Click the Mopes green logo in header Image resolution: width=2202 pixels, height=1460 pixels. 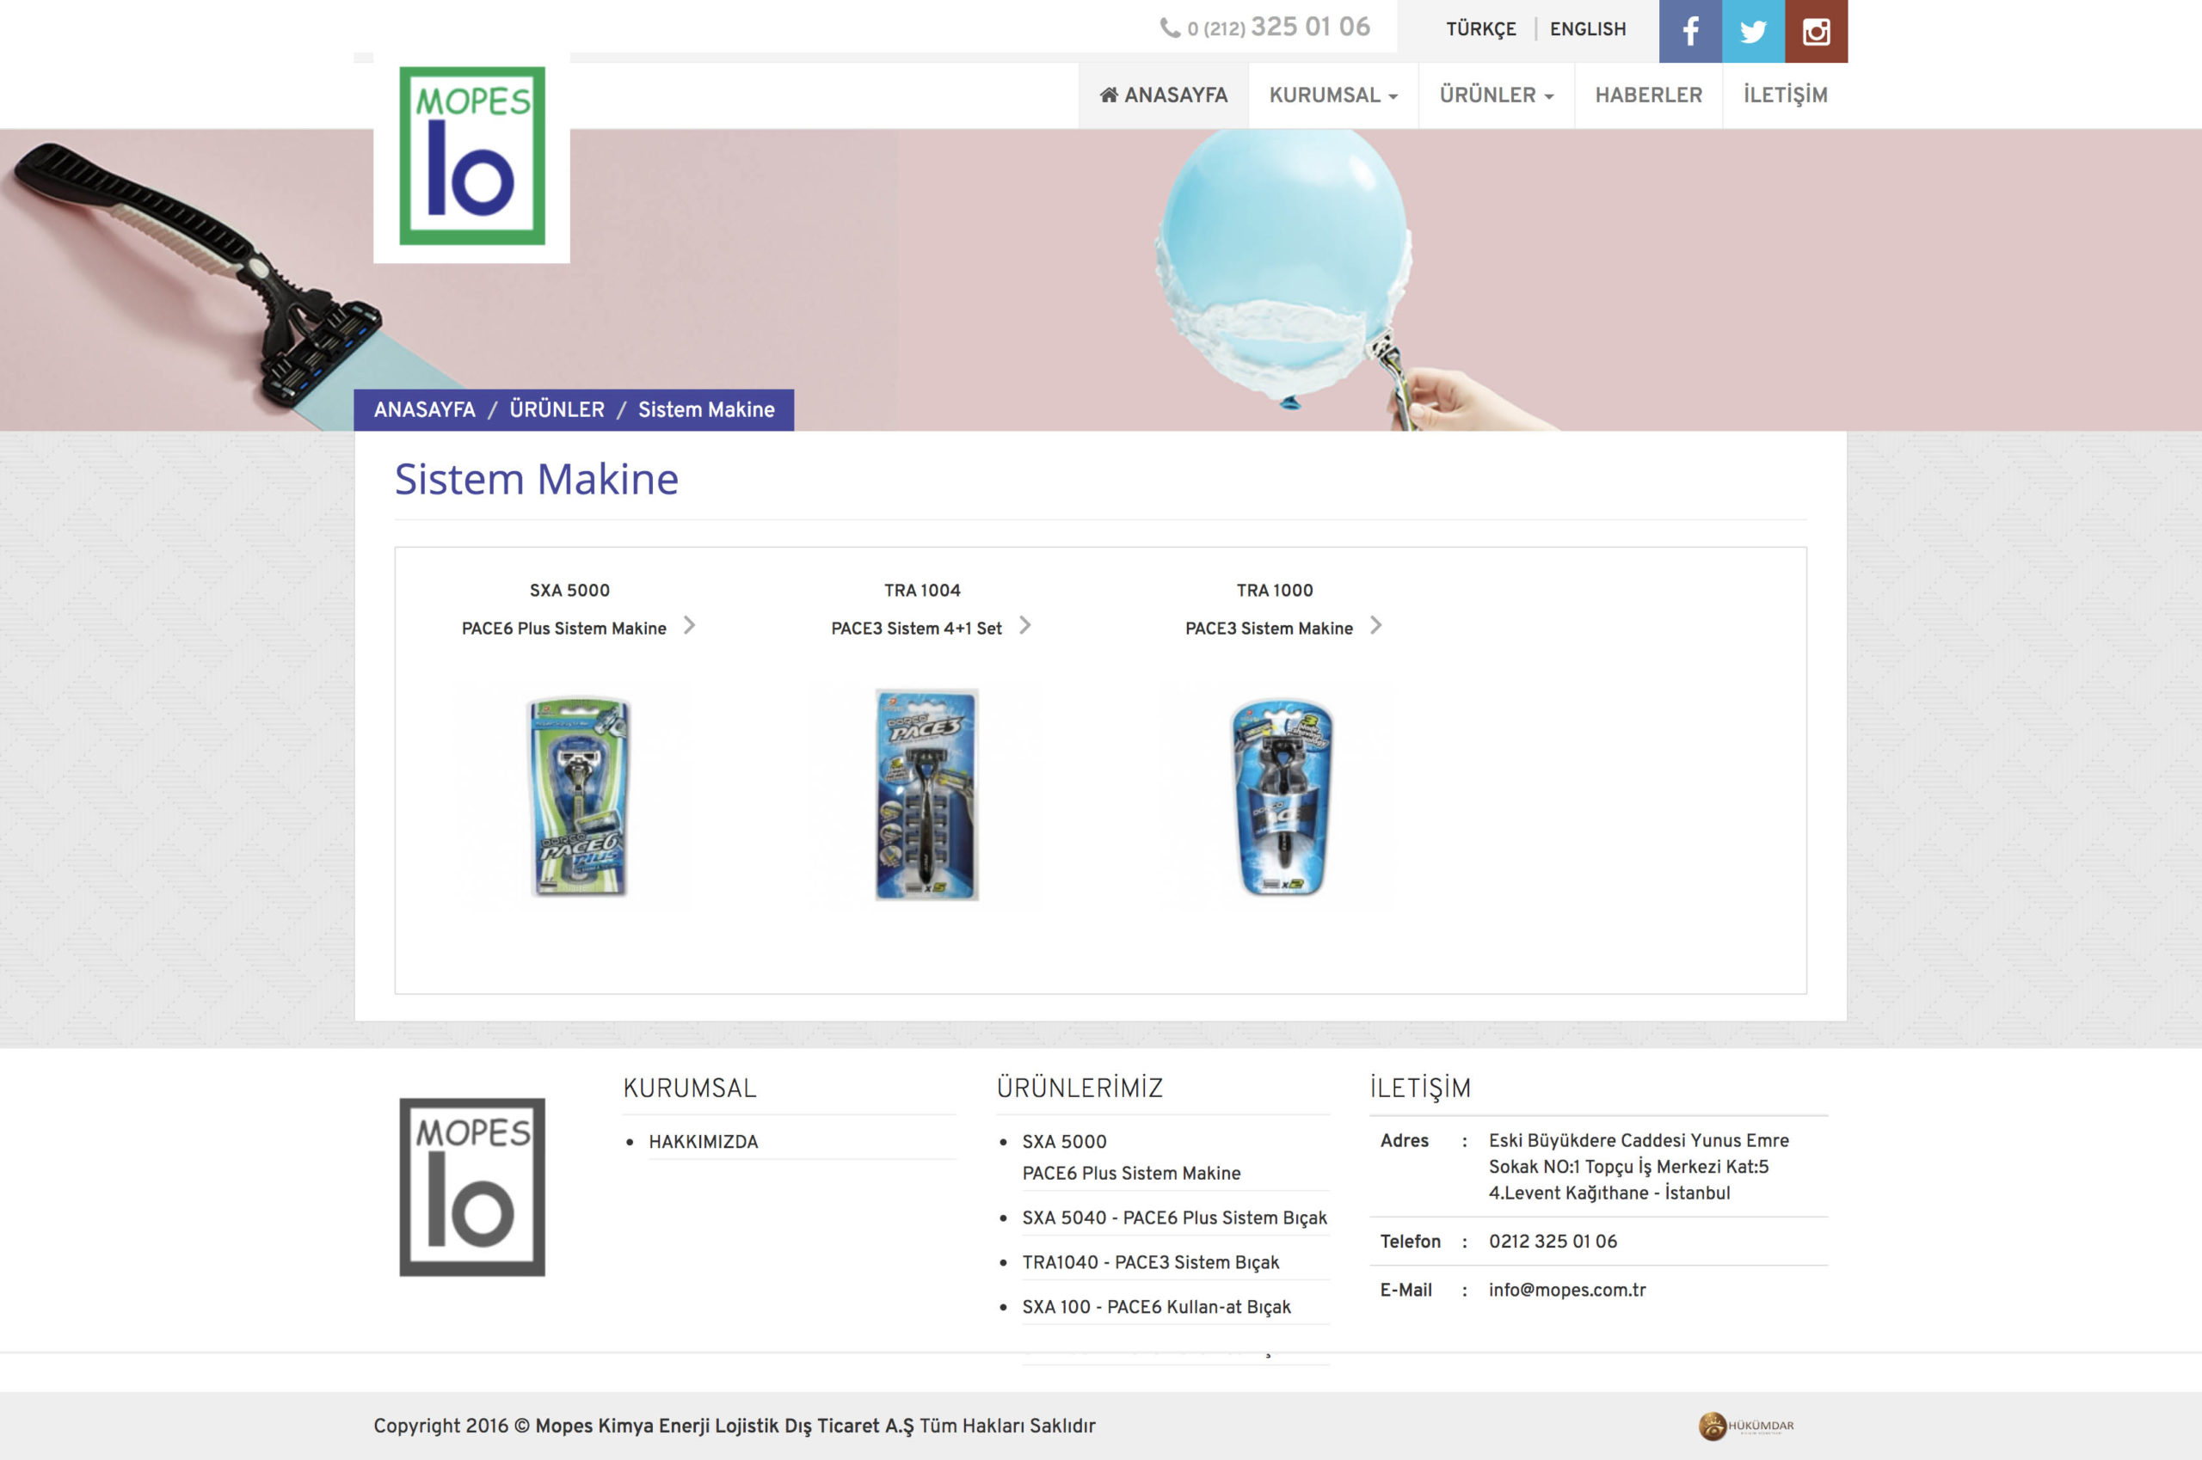pos(472,156)
